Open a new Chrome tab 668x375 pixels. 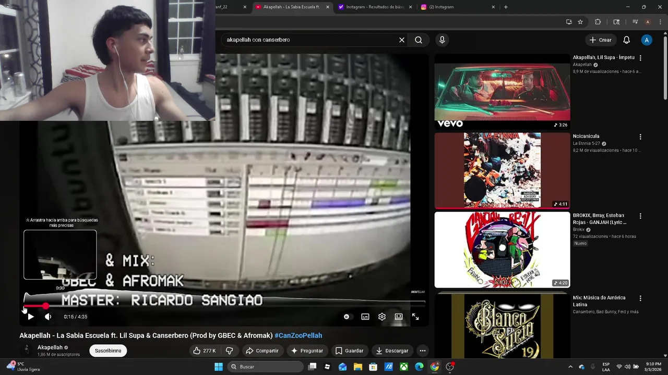[506, 7]
